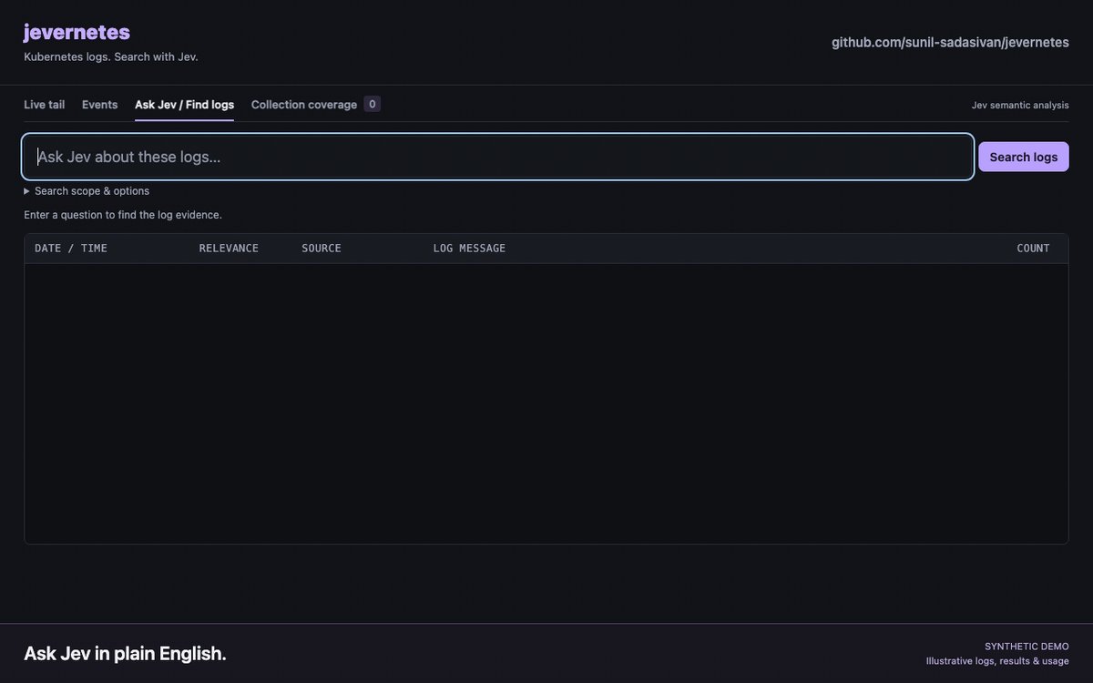Focus the Ask Jev question input field
This screenshot has width=1093, height=683.
(498, 157)
